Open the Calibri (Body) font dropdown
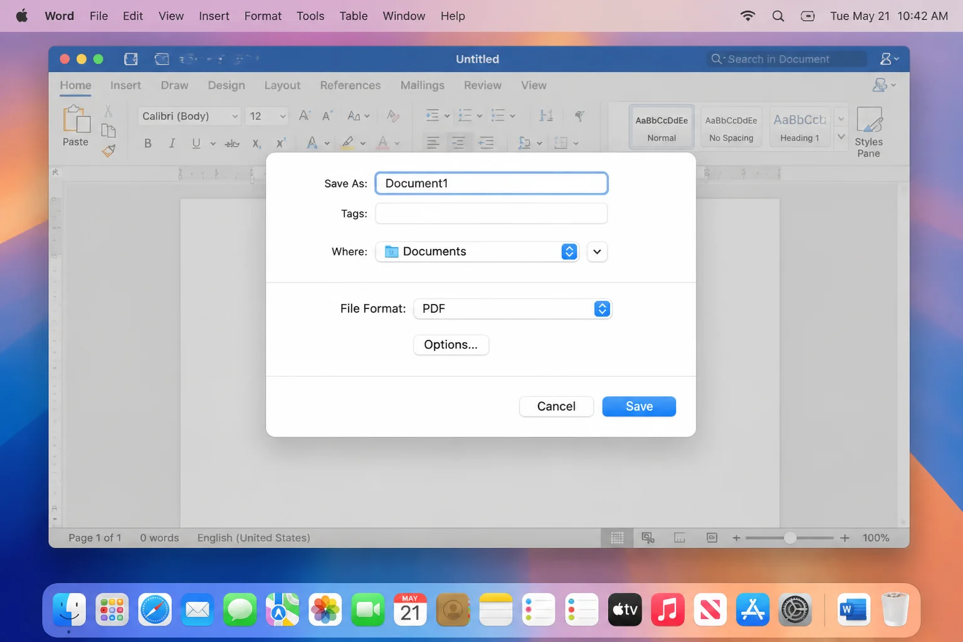The height and width of the screenshot is (642, 963). (189, 116)
